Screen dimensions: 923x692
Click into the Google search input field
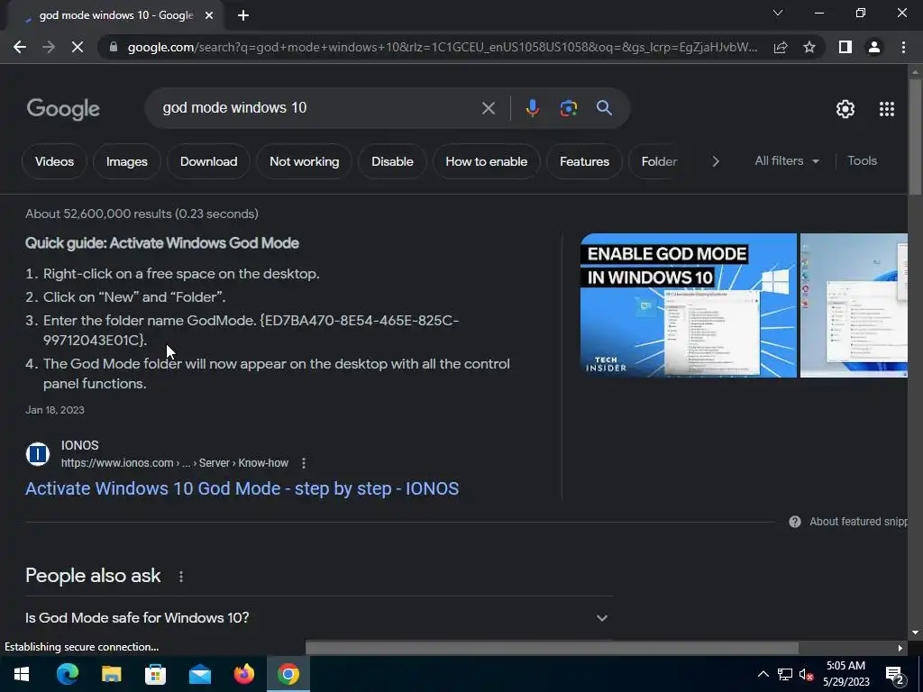pyautogui.click(x=318, y=108)
